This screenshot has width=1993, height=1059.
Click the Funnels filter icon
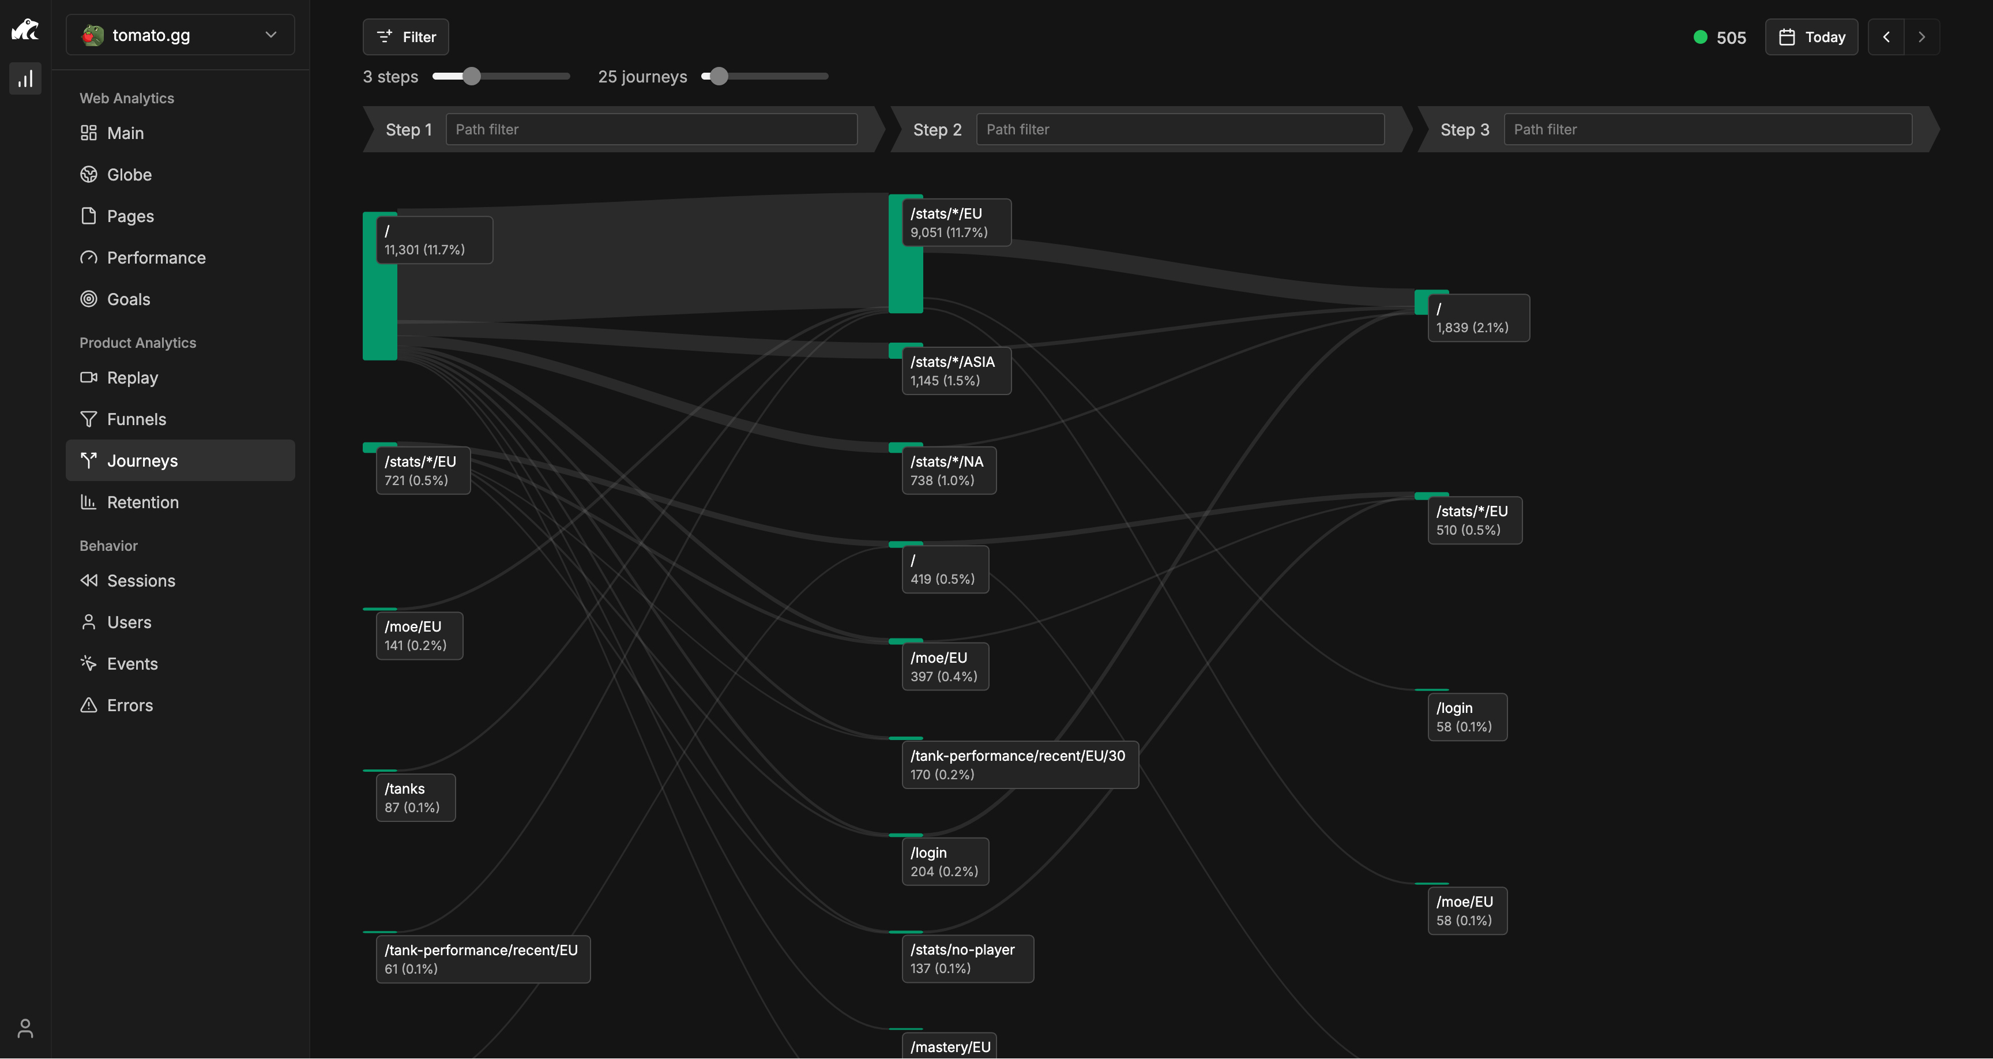click(x=88, y=419)
